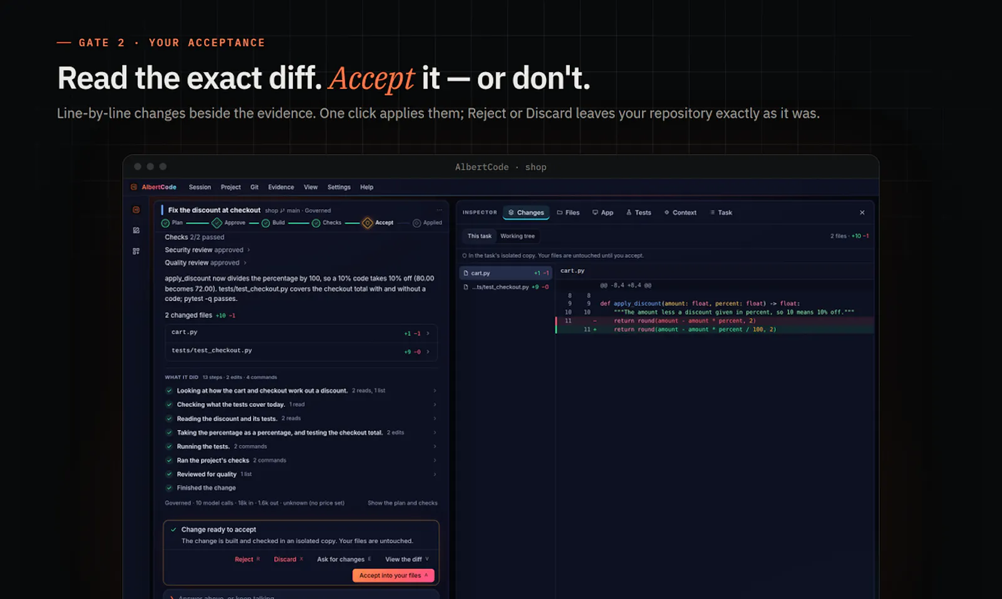Click the info circle icon before isolated copy note
The height and width of the screenshot is (599, 1002).
pyautogui.click(x=464, y=255)
